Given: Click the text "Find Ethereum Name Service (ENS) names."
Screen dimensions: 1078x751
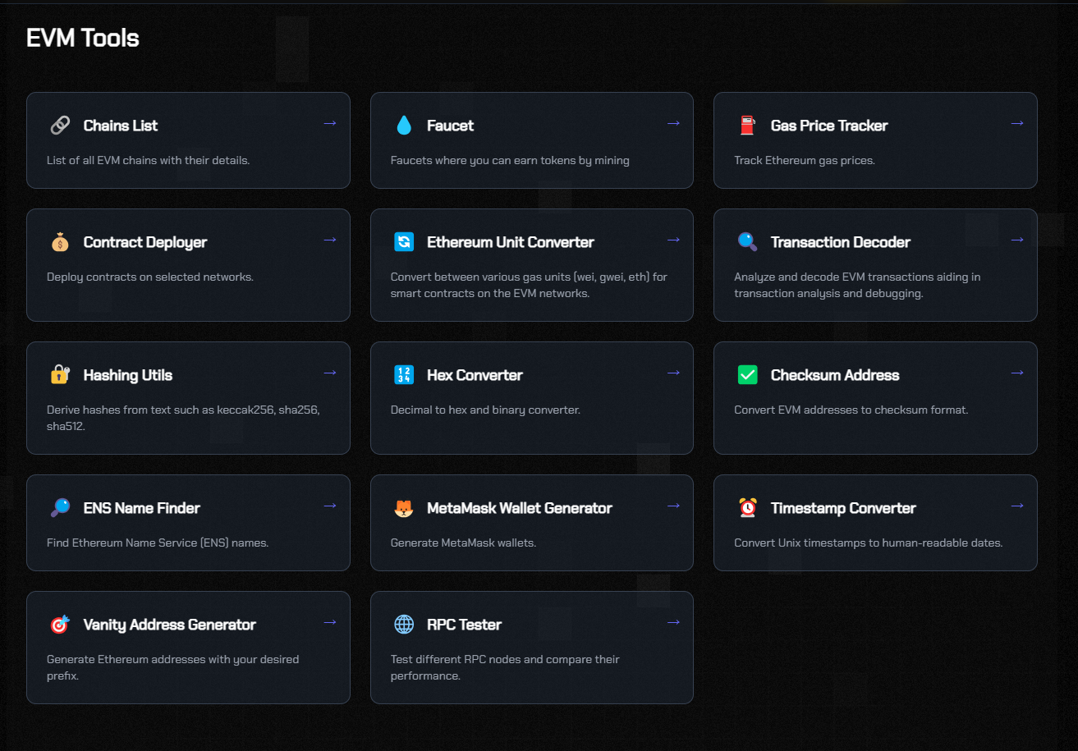Looking at the screenshot, I should coord(158,543).
